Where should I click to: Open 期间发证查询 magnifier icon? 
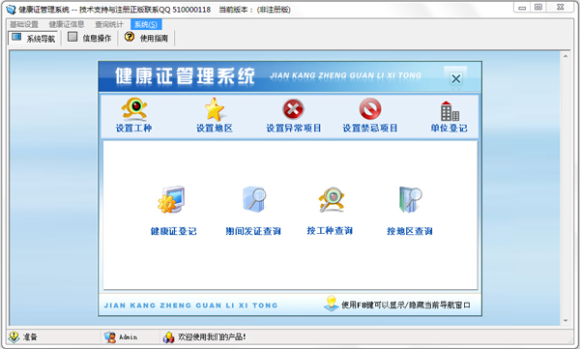[x=254, y=199]
